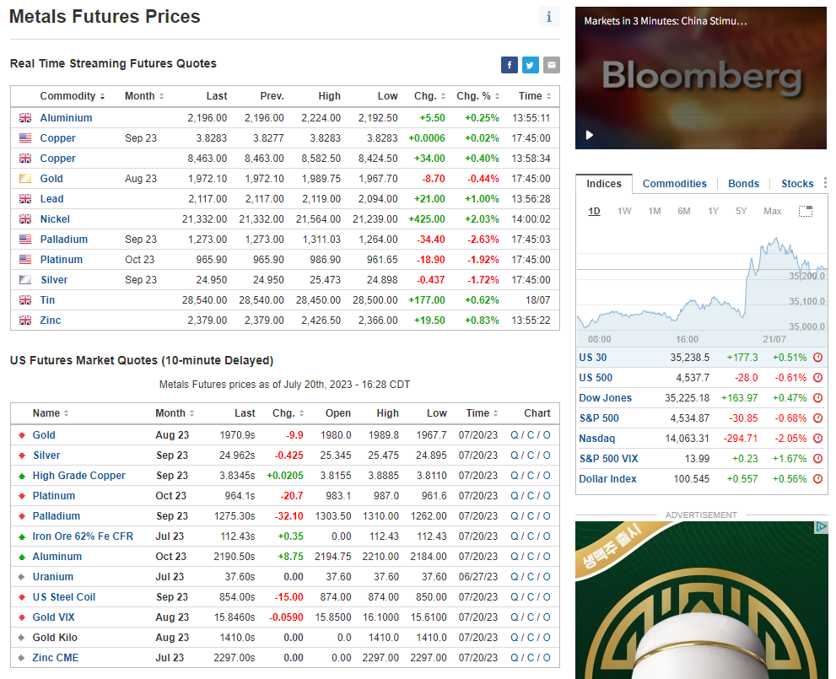Sort delayed quotes table by Month
This screenshot has height=679, width=836.
[175, 413]
